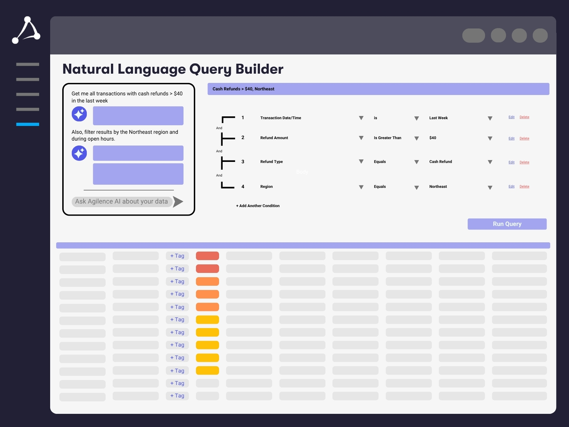Viewport: 569px width, 427px height.
Task: Type in 'Ask Agilence AI about your data' field
Action: [x=122, y=202]
